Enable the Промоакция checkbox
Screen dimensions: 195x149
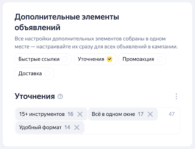click(x=160, y=59)
